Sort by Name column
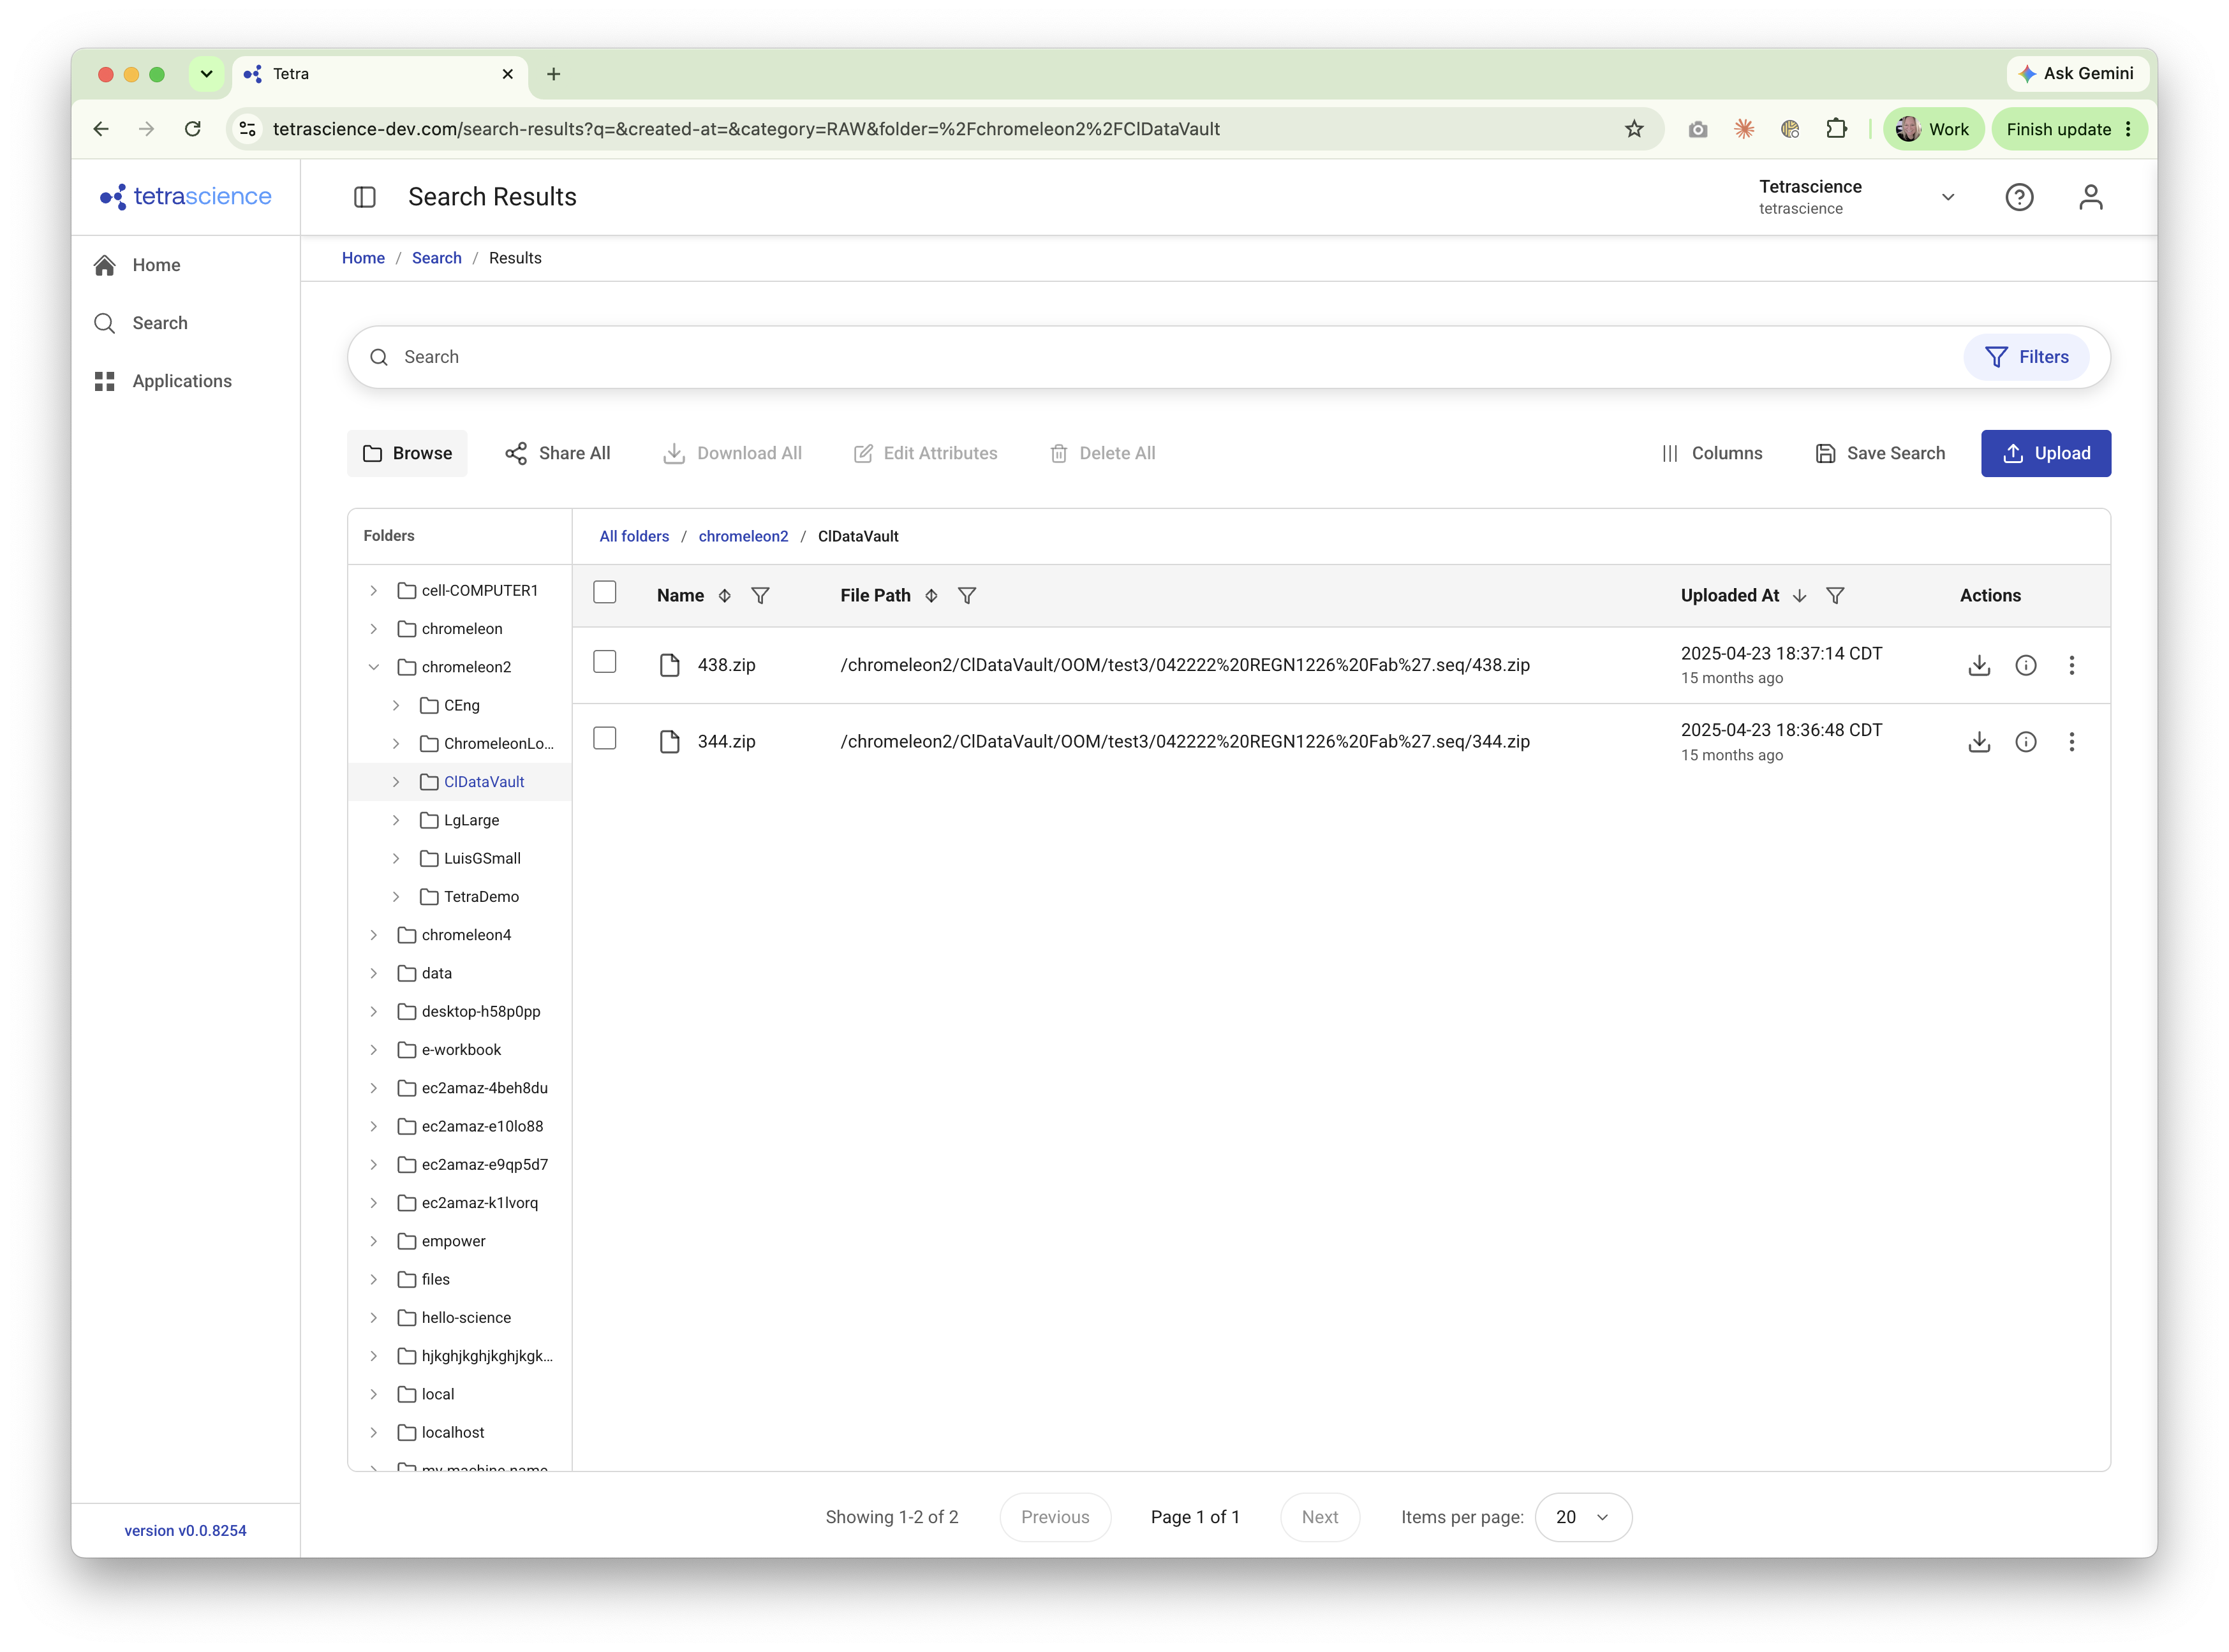 click(x=725, y=596)
